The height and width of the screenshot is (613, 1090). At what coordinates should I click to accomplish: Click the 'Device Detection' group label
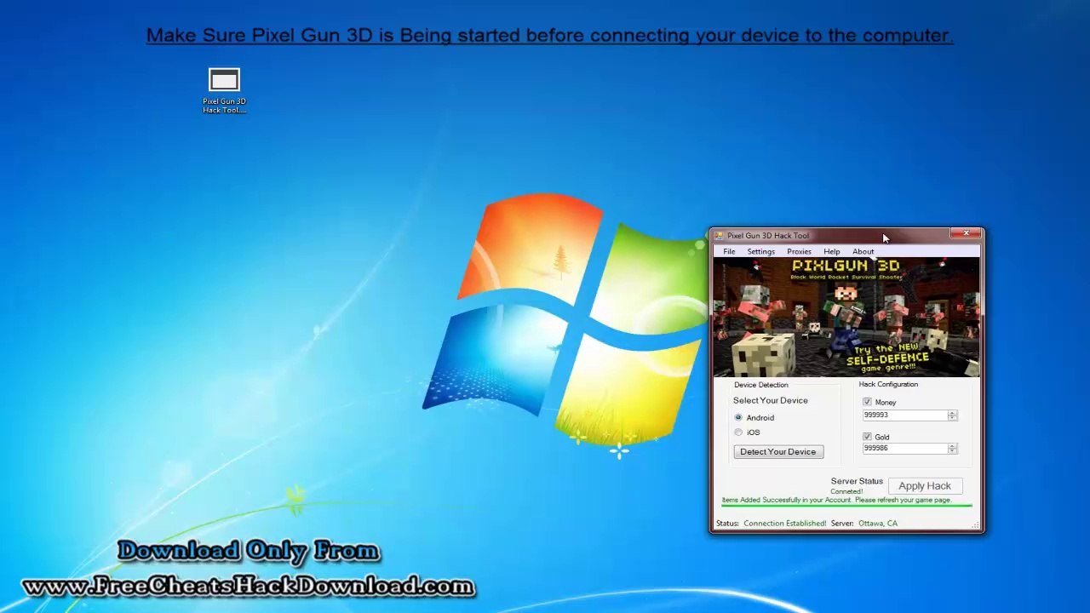[x=761, y=385]
